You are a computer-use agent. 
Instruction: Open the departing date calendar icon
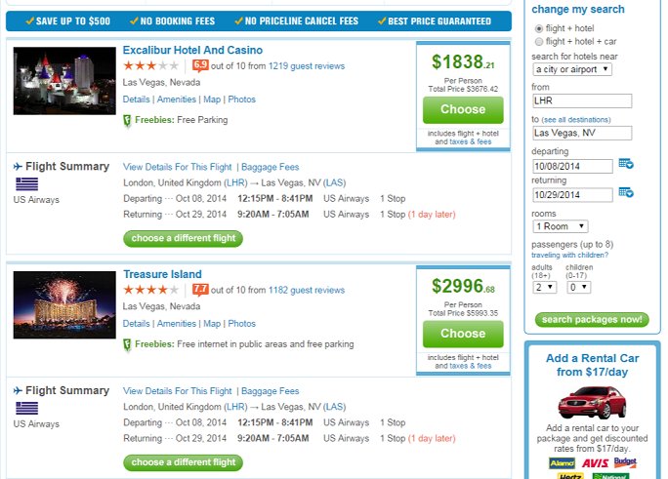pos(626,164)
